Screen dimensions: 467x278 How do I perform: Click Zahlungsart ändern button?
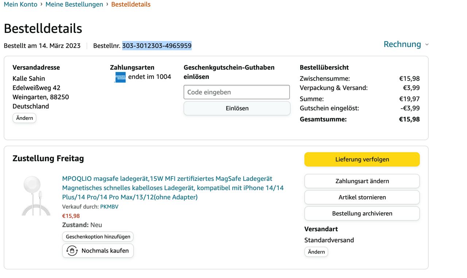pos(362,181)
